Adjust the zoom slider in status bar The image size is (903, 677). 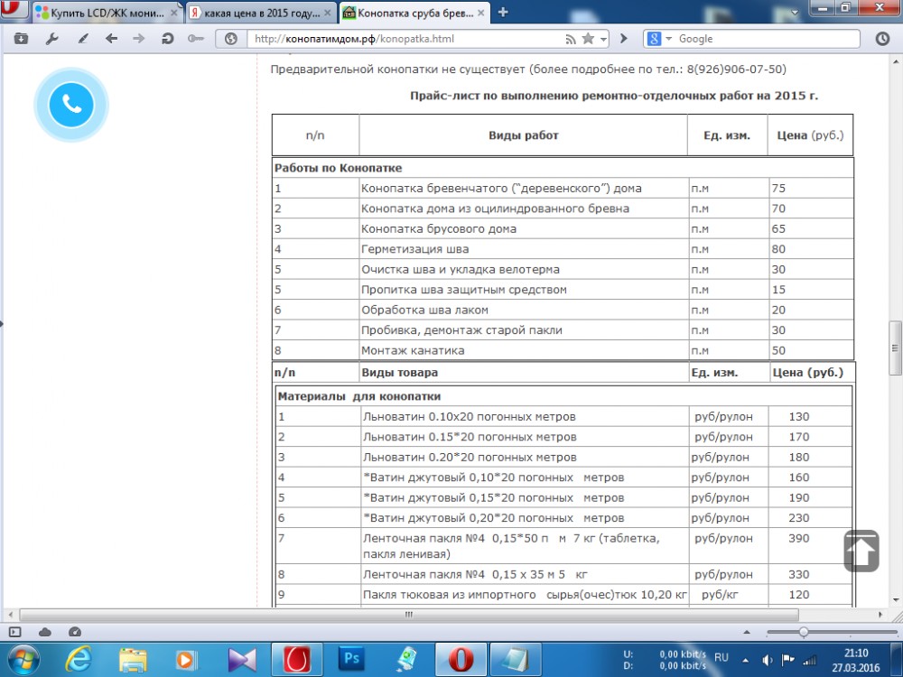(803, 632)
